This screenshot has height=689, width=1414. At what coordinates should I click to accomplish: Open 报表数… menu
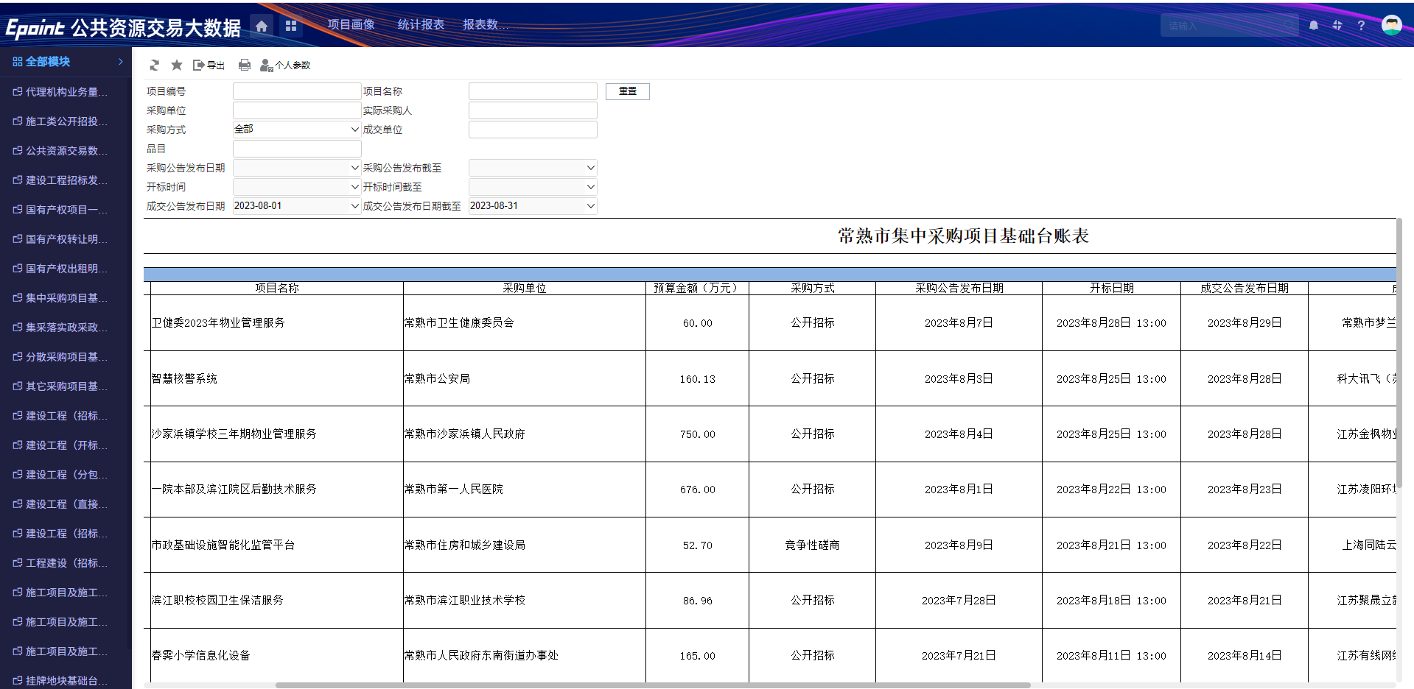[486, 25]
